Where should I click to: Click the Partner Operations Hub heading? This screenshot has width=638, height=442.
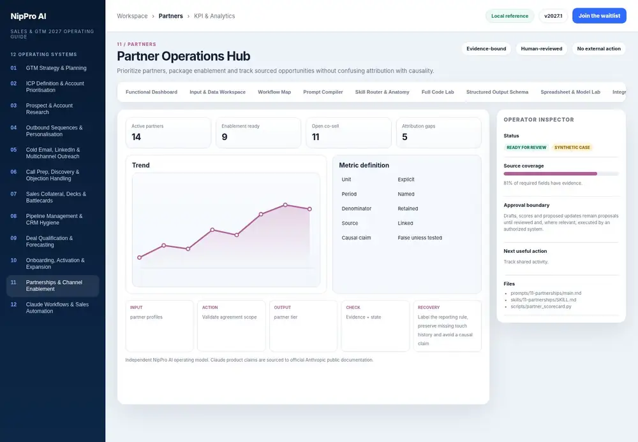pos(184,56)
